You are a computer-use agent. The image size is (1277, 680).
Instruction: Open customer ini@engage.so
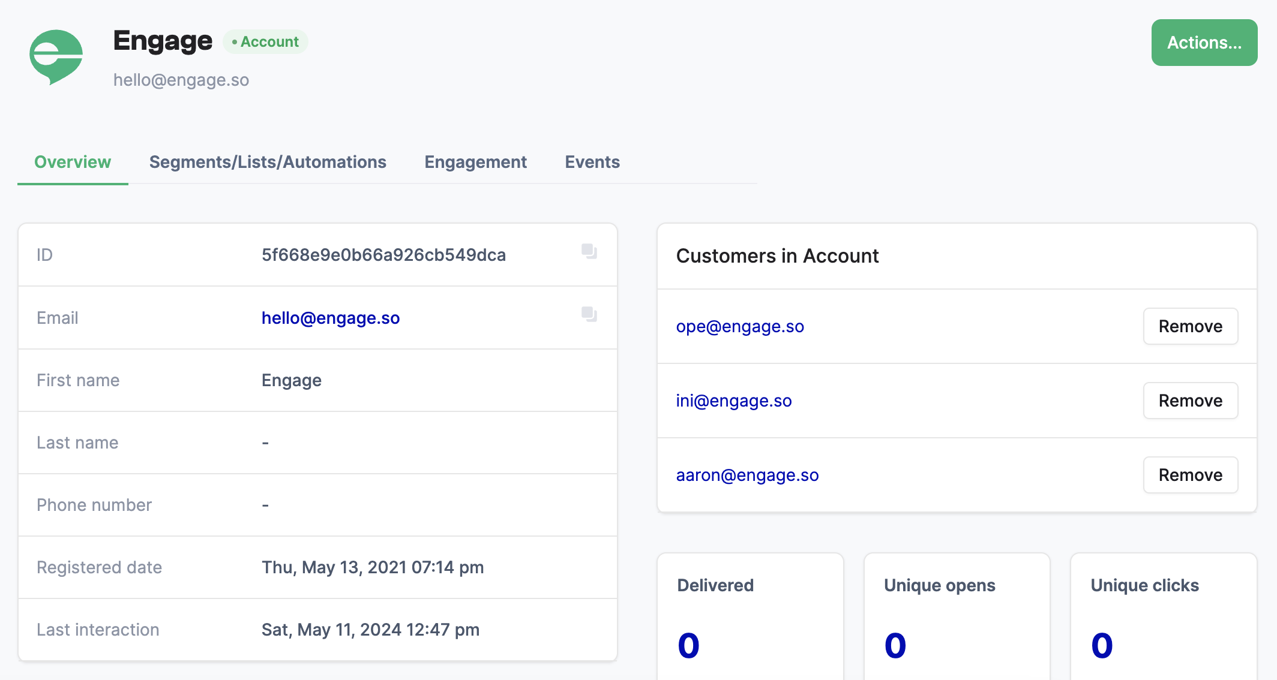click(x=734, y=401)
